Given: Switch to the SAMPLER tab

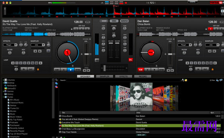Looking at the screenshot, I should point(105,76).
